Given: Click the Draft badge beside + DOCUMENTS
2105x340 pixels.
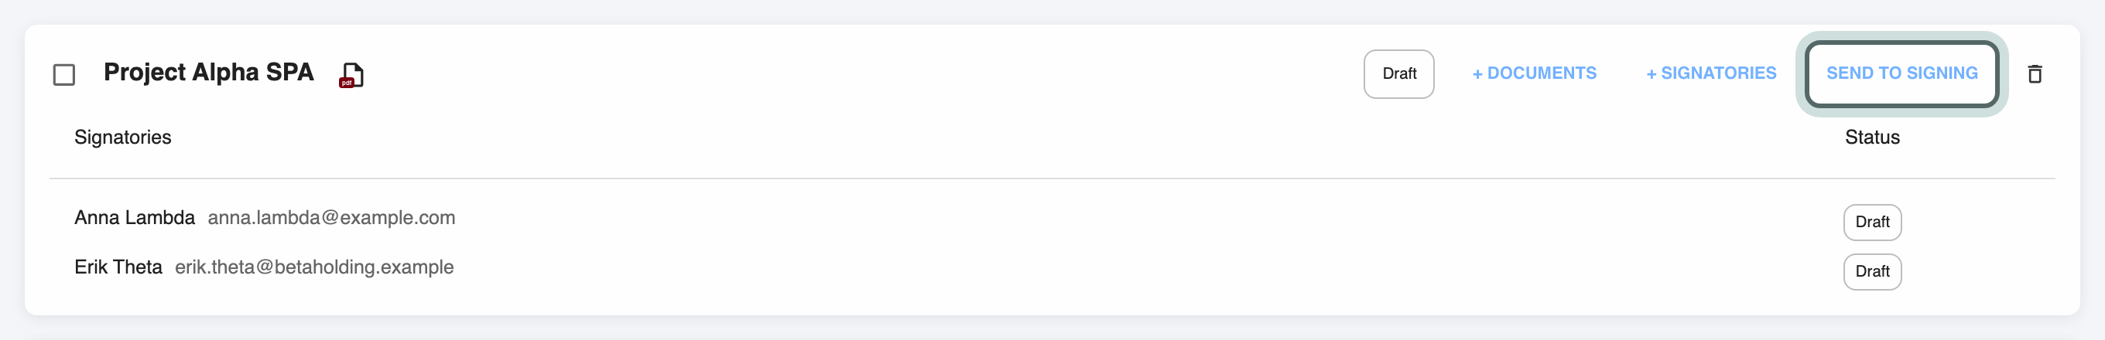Looking at the screenshot, I should [1398, 74].
